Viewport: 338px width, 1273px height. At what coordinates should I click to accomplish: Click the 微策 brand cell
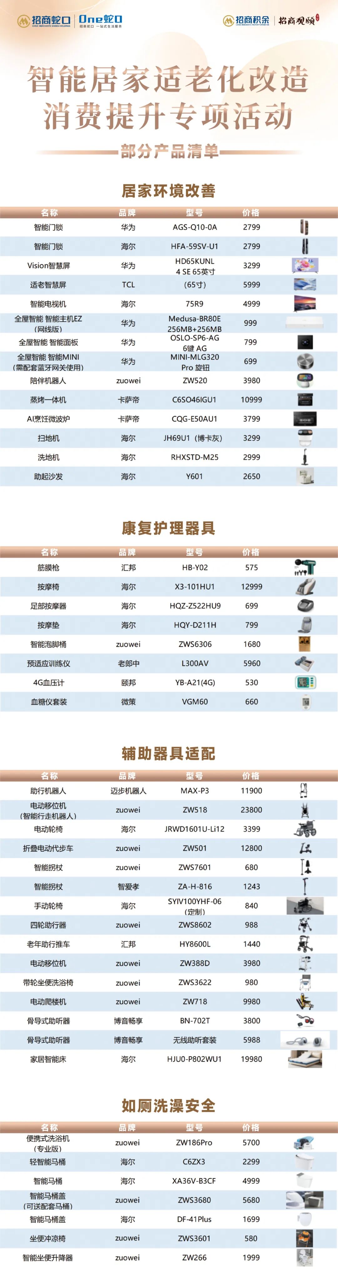pos(128,702)
